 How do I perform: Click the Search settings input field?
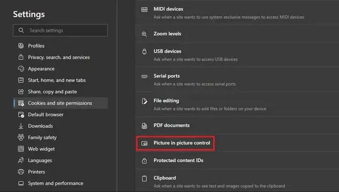60,30
